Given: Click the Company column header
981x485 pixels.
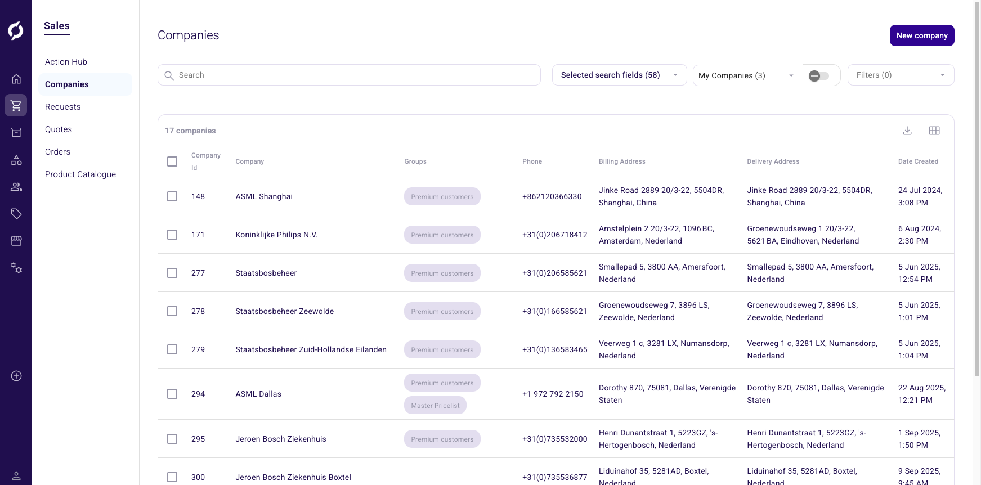Looking at the screenshot, I should [249, 161].
